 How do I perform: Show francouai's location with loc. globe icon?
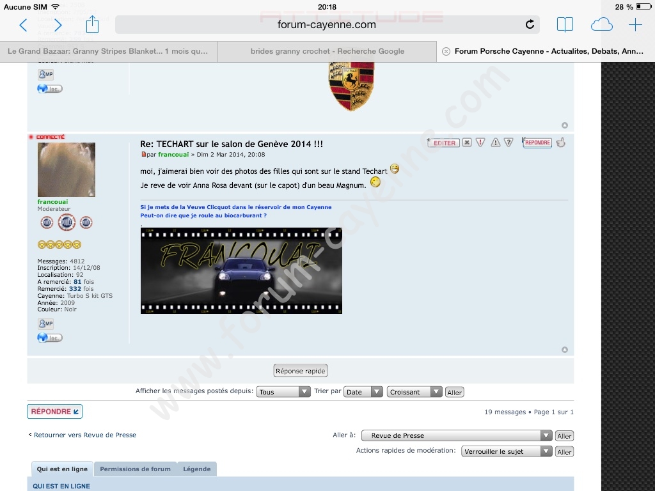[50, 338]
